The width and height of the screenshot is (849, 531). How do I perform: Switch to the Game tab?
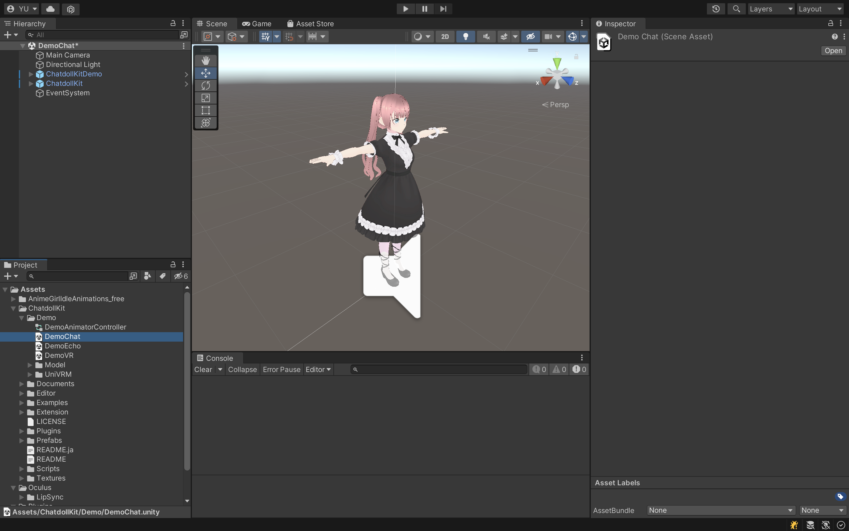[257, 24]
